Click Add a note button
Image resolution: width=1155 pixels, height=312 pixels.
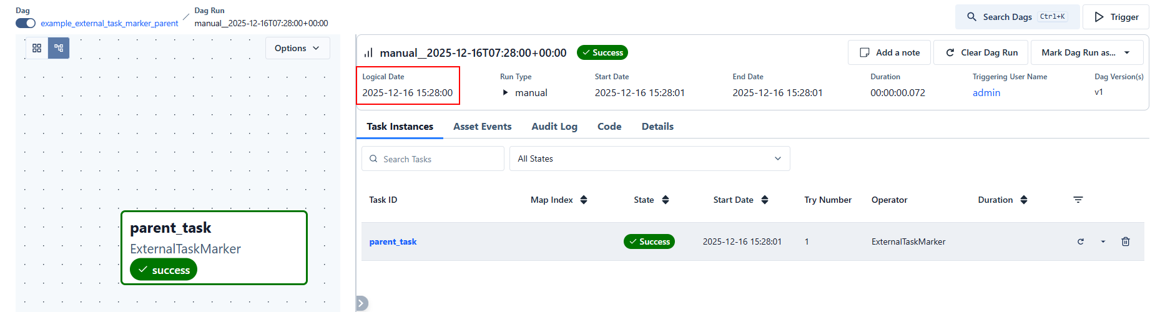click(x=889, y=52)
